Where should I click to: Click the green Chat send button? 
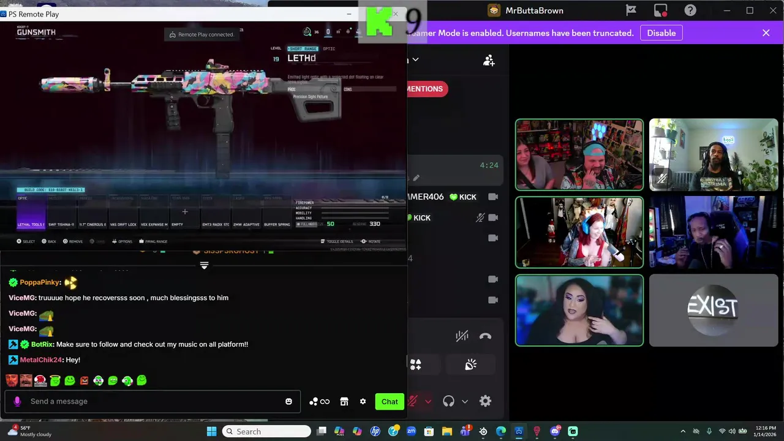390,401
